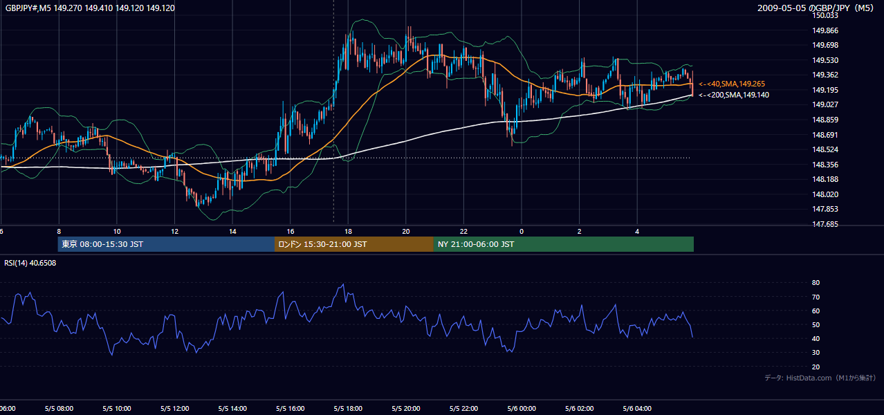Click price axis label 147.853
This screenshot has width=884, height=415.
[825, 210]
